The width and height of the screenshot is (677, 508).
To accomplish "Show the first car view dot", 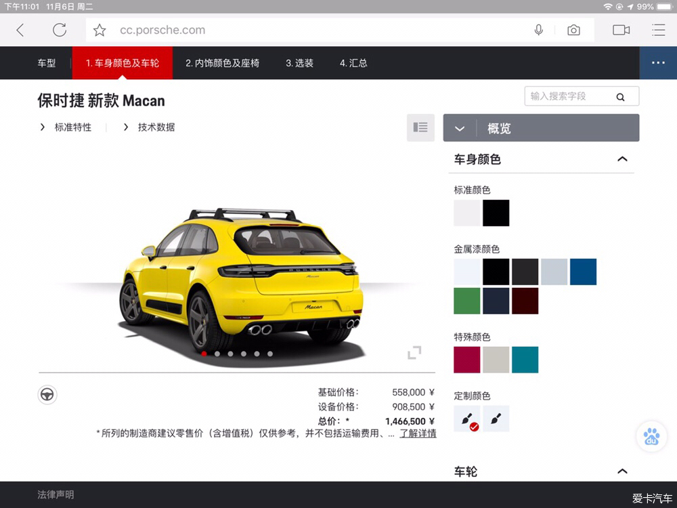I will (204, 354).
